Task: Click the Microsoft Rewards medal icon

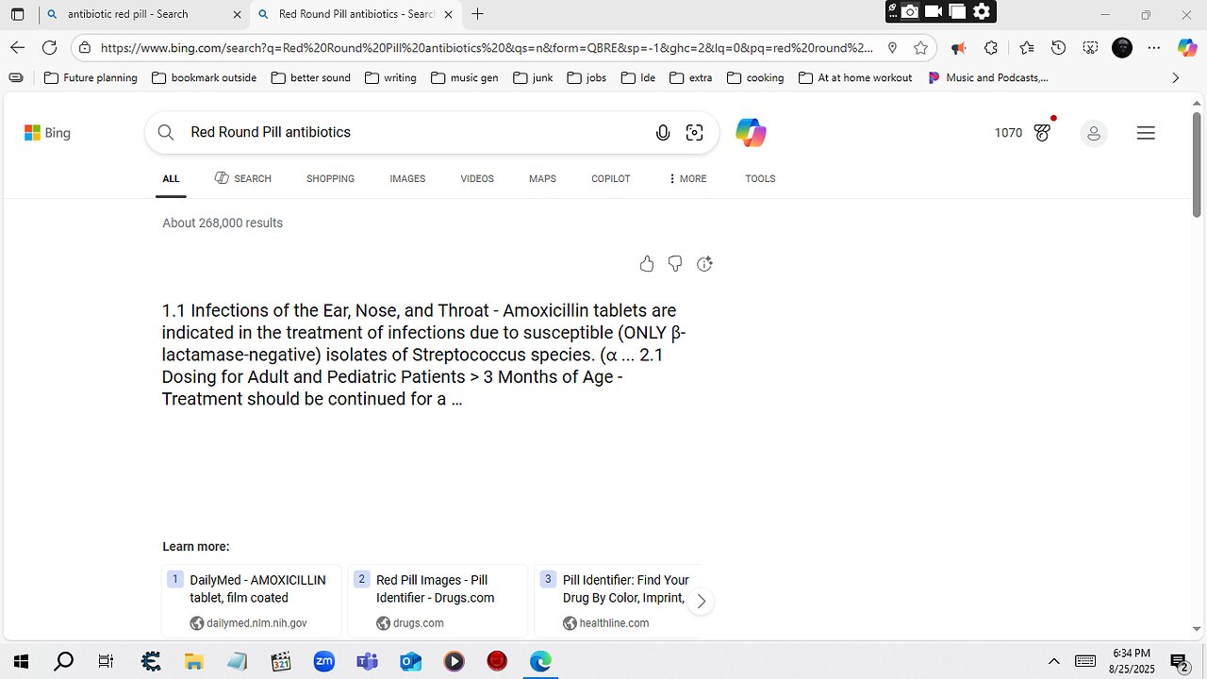Action: tap(1042, 133)
